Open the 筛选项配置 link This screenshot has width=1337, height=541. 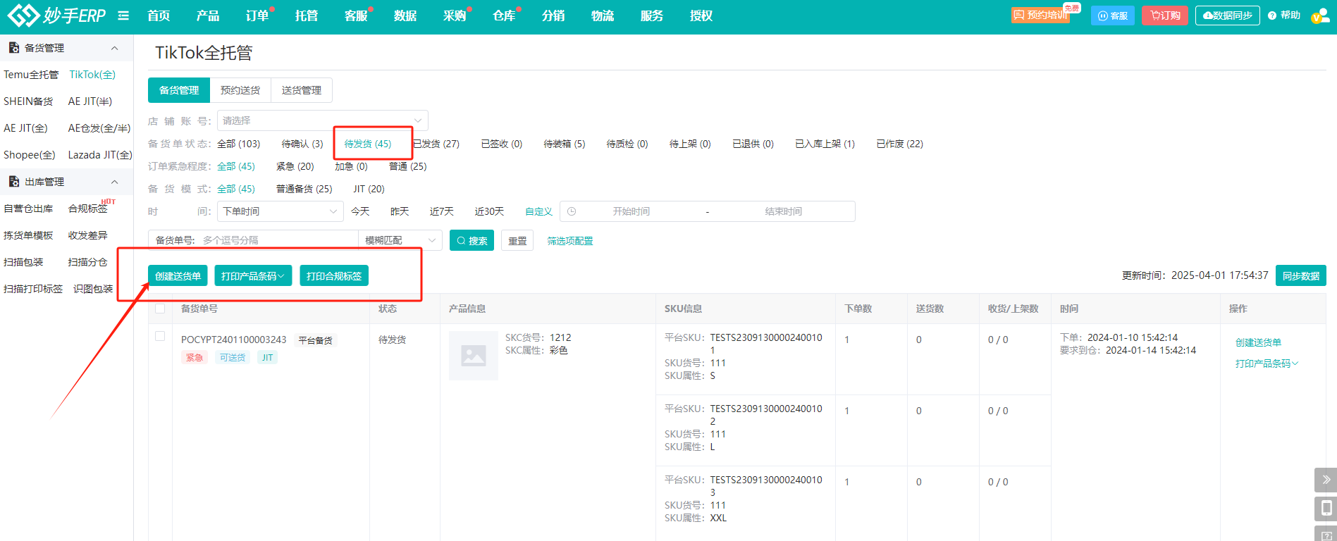570,241
